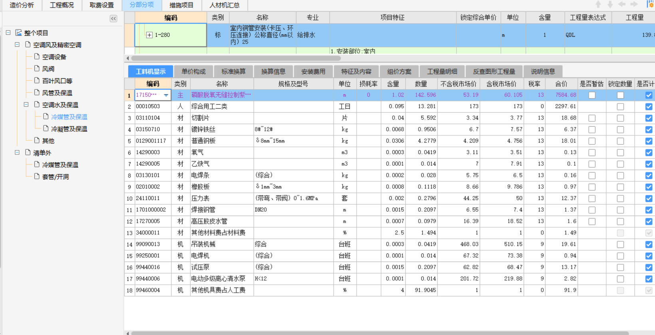Open the 人材机汇总 top tab
This screenshot has width=655, height=335.
[224, 5]
